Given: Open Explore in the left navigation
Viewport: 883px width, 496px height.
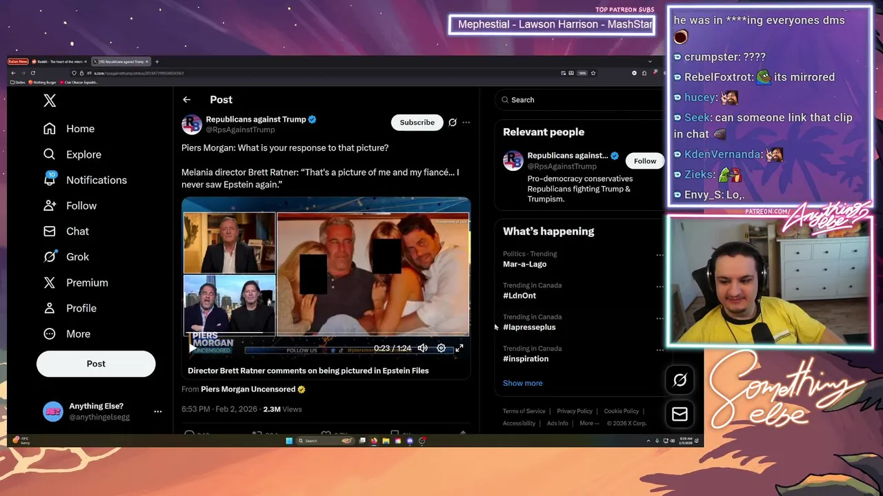Looking at the screenshot, I should click(x=72, y=154).
